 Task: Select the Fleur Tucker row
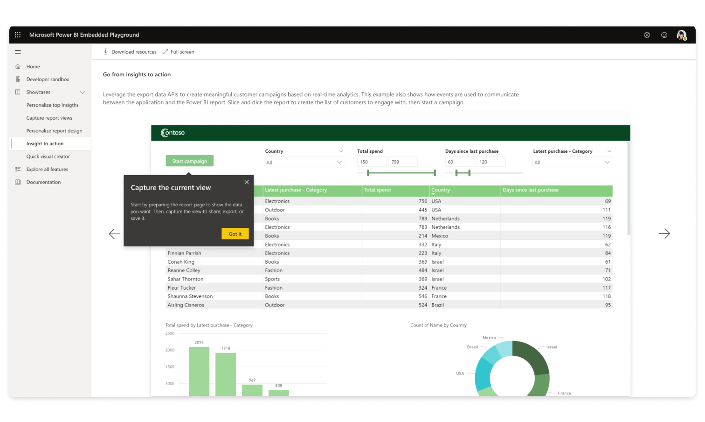coord(389,288)
